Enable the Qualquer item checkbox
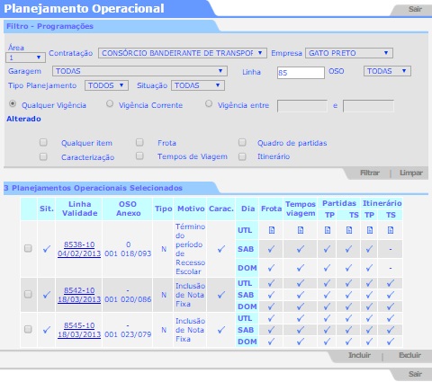This screenshot has height=382, width=432. [43, 142]
